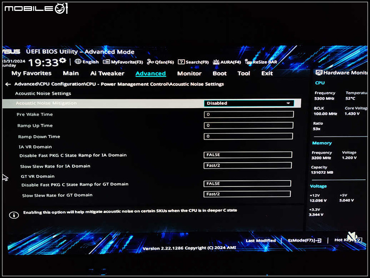Click Ramp Down Time value field

248,136
